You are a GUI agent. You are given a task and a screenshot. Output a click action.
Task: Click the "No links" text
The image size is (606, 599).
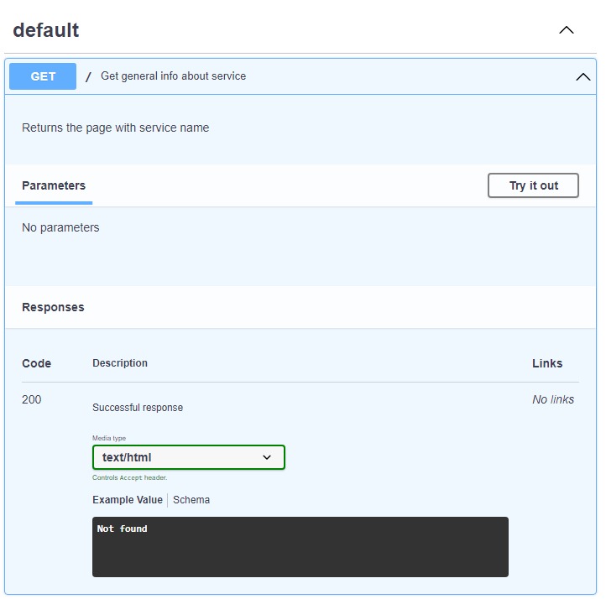tap(553, 399)
